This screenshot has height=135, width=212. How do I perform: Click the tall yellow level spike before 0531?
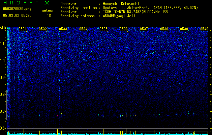pyautogui.click(x=24, y=131)
